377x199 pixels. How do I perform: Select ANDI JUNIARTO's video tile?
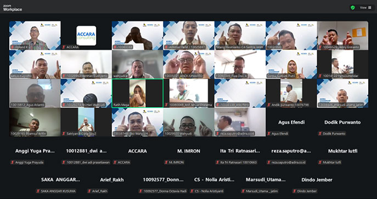tap(189, 64)
